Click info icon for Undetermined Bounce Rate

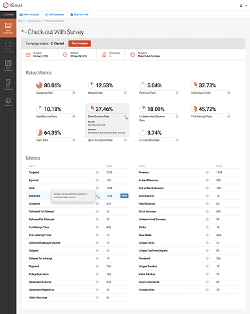[x=177, y=117]
